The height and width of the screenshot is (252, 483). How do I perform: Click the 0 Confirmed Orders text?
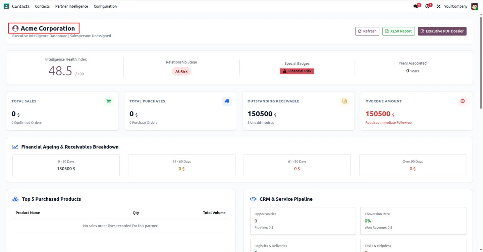click(x=26, y=123)
